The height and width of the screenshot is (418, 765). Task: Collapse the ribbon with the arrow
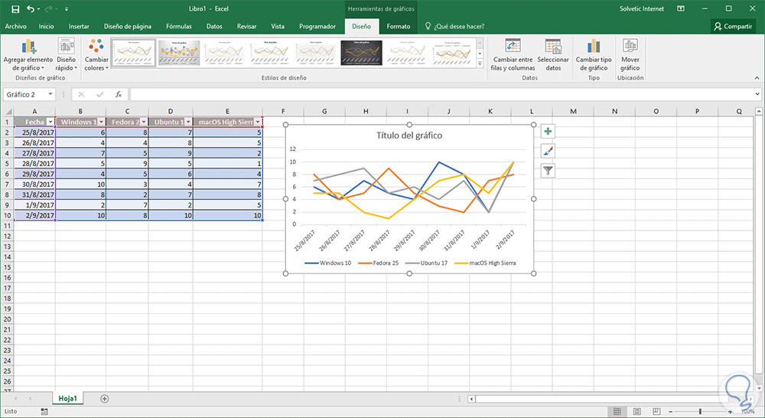(x=757, y=77)
